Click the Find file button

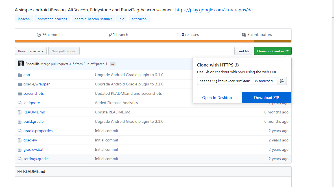click(243, 51)
